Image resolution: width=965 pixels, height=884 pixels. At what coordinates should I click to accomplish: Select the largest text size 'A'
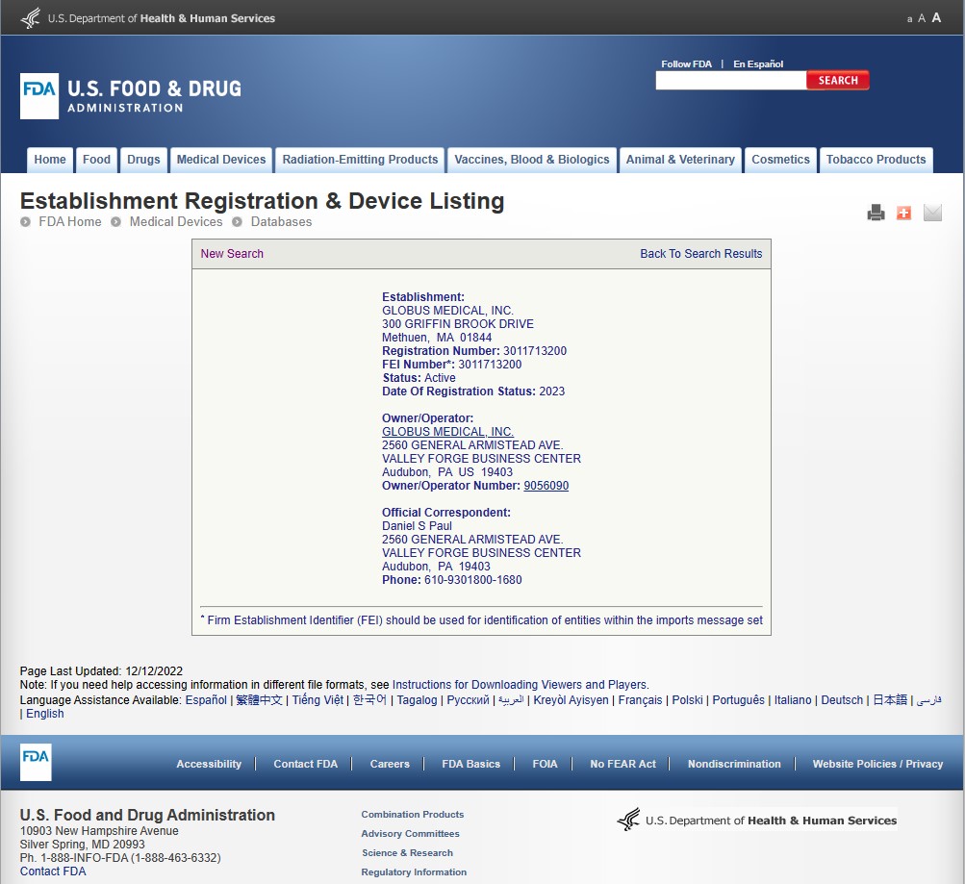coord(936,18)
